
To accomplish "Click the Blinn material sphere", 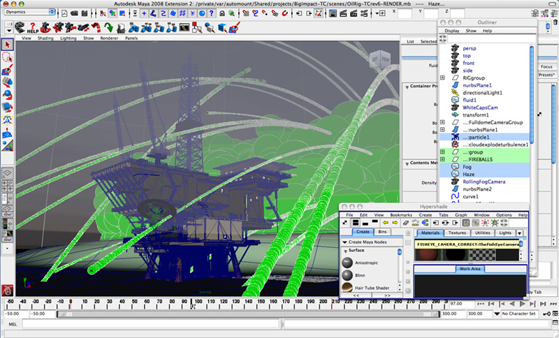I will click(347, 275).
